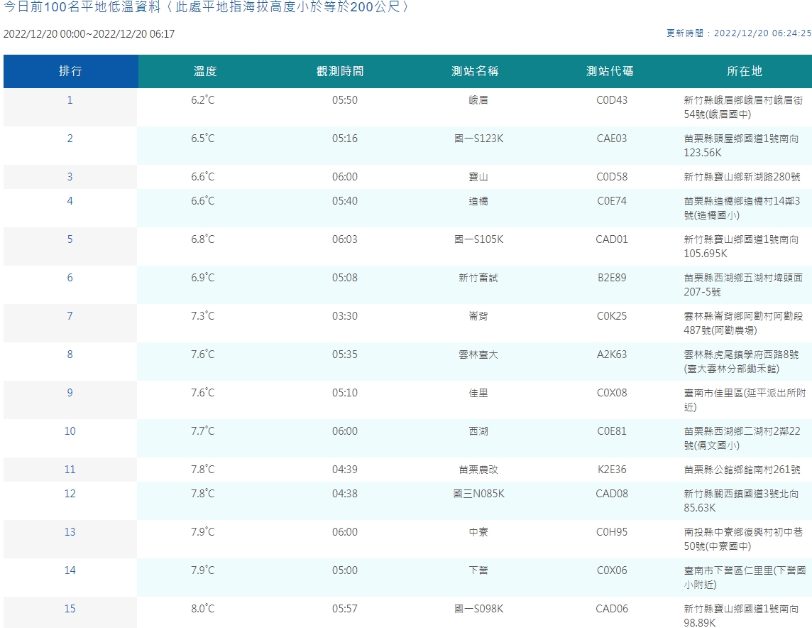The width and height of the screenshot is (812, 628).
Task: Click temperature 8.0°C
Action: pos(202,609)
